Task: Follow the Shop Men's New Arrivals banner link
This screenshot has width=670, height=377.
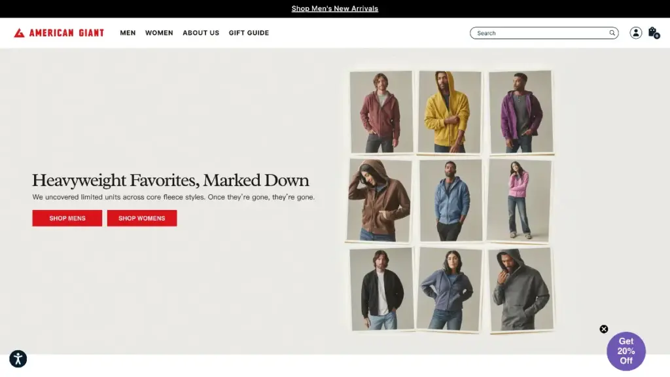Action: (334, 9)
